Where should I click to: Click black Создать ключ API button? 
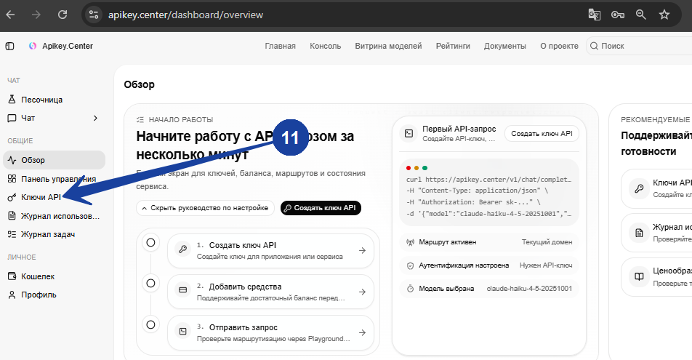(x=321, y=208)
